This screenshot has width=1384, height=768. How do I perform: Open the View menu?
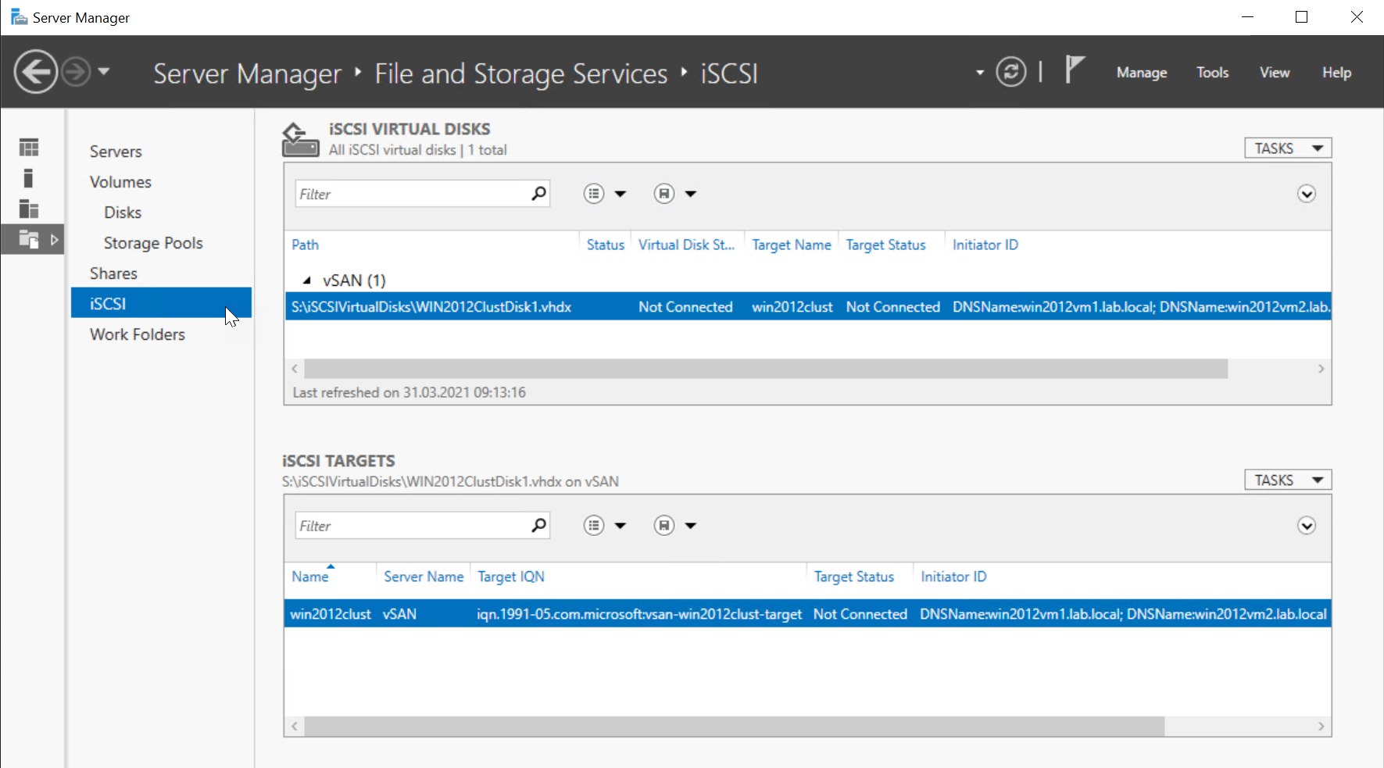1275,73
